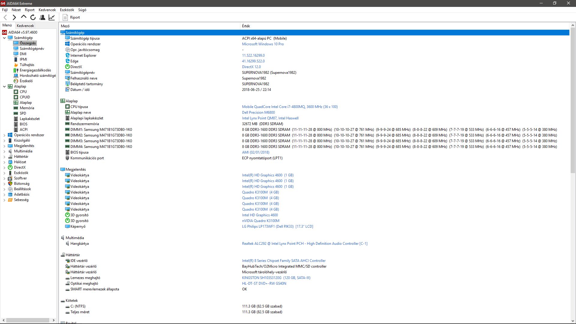Select Számítógépnév in the tree

pyautogui.click(x=32, y=49)
